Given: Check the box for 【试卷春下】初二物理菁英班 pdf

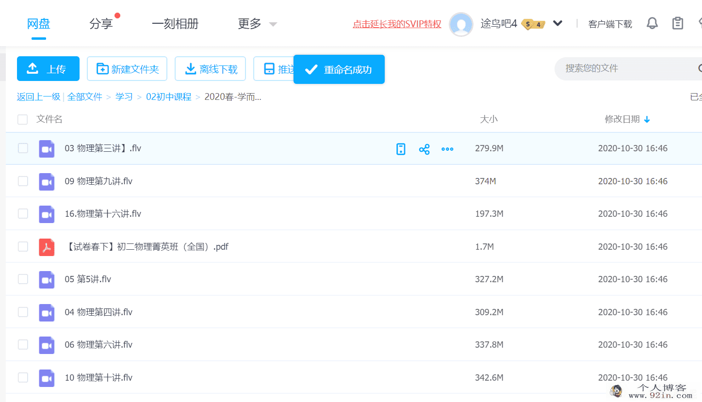Looking at the screenshot, I should pyautogui.click(x=23, y=246).
